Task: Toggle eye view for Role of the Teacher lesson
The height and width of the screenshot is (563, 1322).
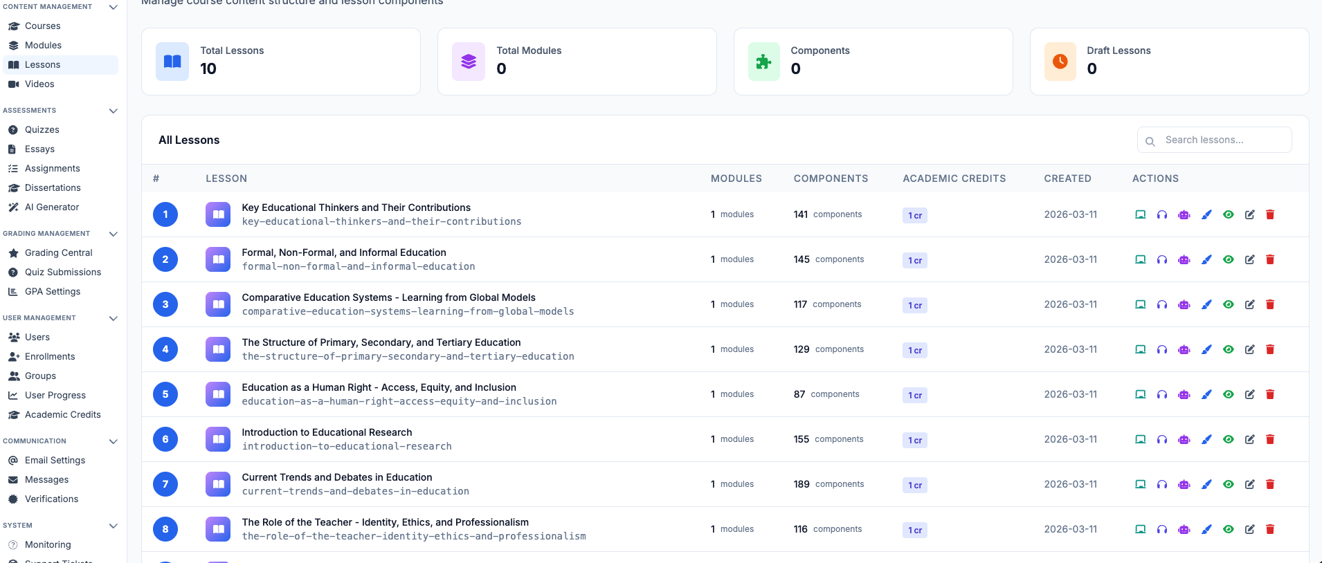Action: 1228,529
